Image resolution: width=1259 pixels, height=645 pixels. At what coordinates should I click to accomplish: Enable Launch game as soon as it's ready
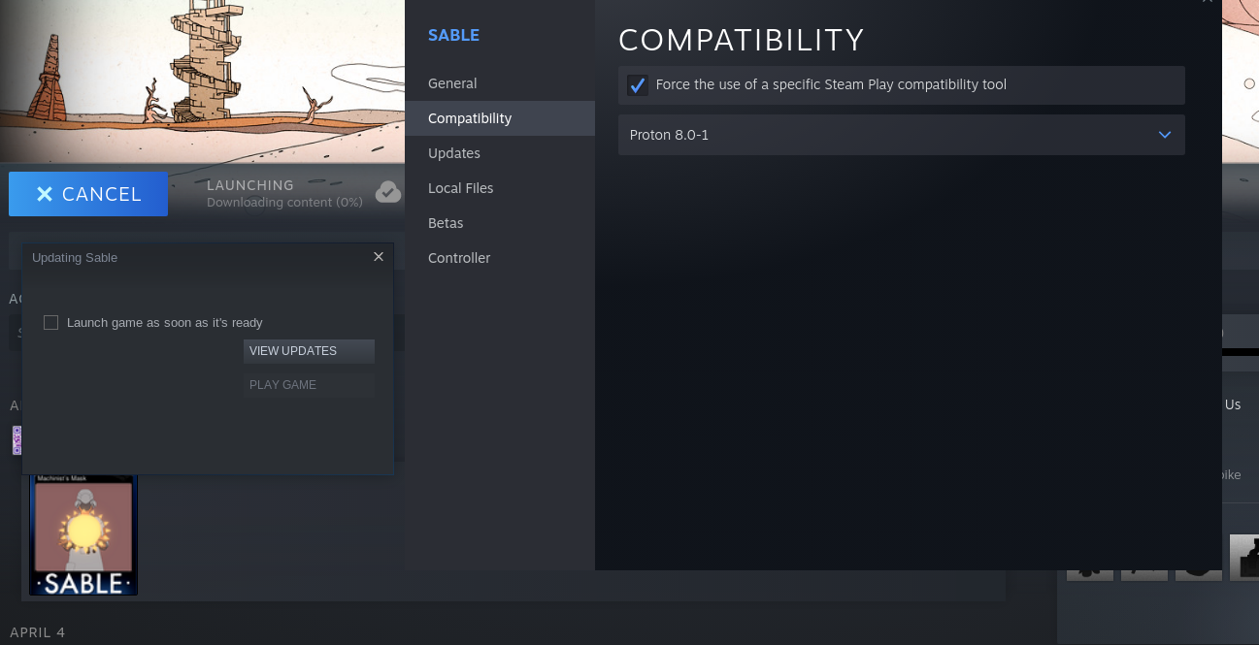[x=51, y=322]
